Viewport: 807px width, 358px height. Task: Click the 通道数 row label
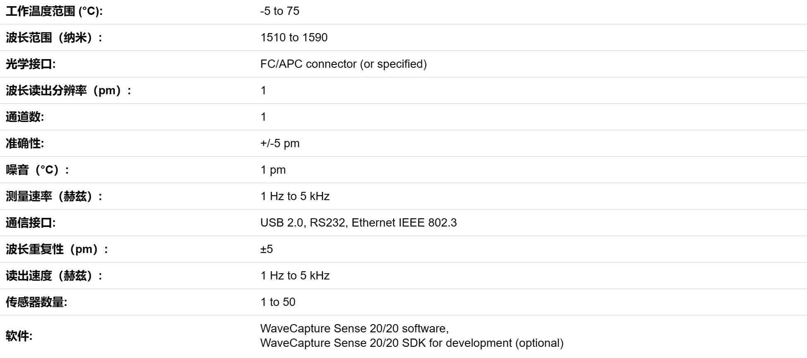pos(25,117)
